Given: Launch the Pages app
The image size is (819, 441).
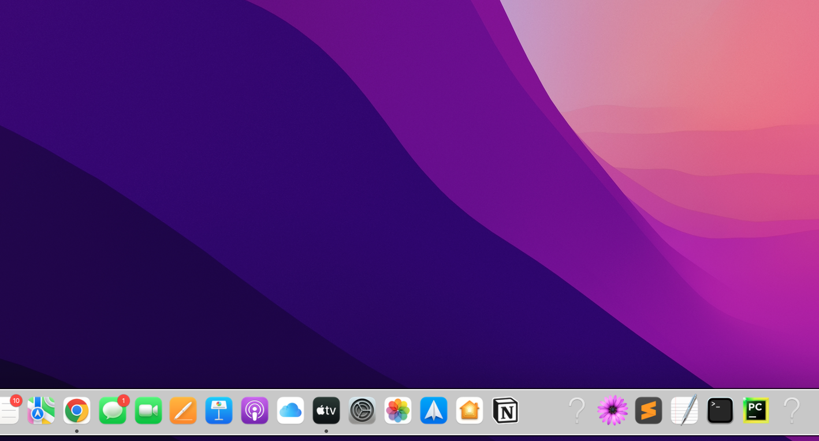Looking at the screenshot, I should click(x=183, y=410).
